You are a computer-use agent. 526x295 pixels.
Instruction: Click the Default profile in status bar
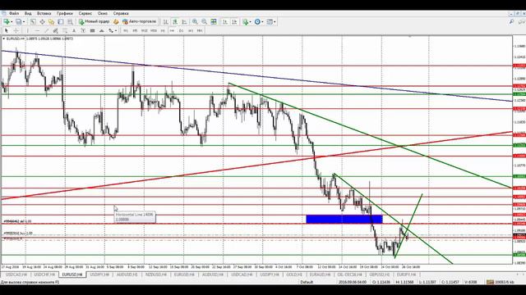click(307, 282)
